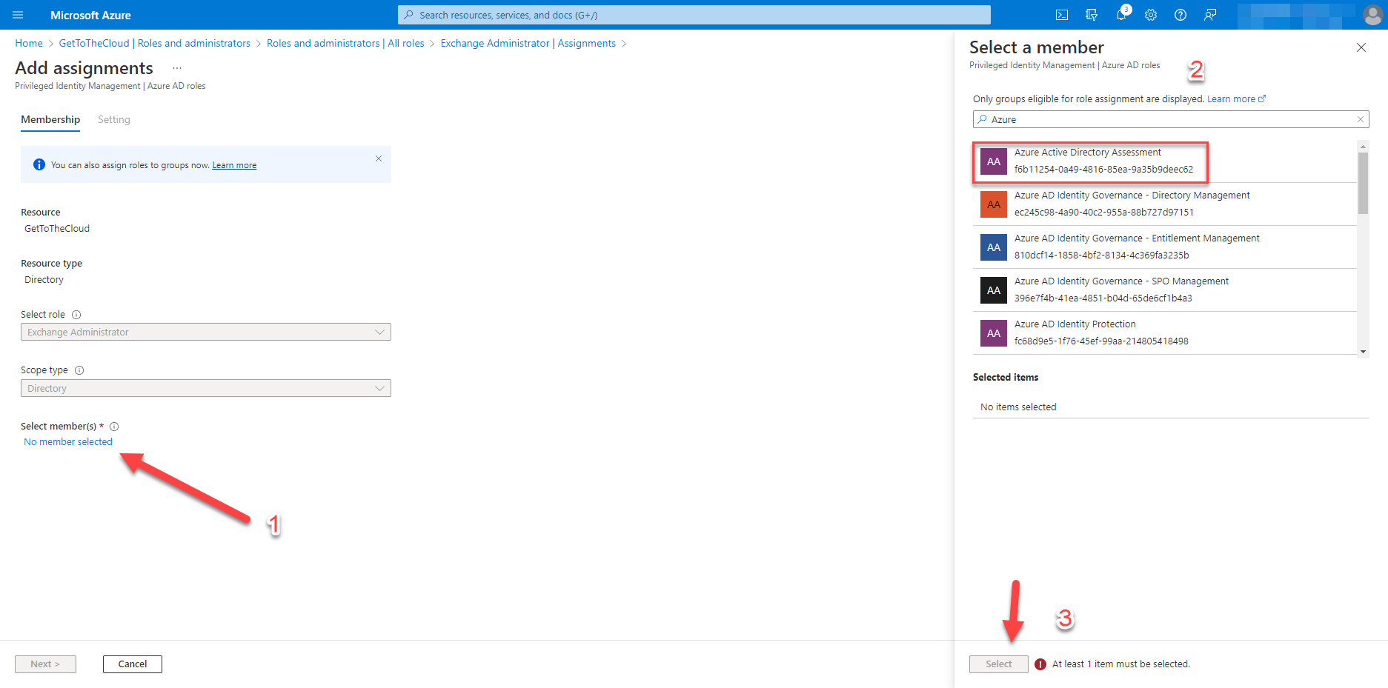
Task: Click the search magnifier in global search
Action: [408, 15]
